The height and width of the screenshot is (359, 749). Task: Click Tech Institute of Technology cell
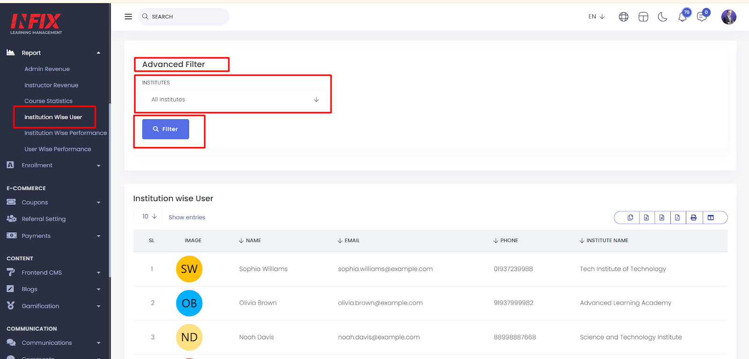click(623, 269)
